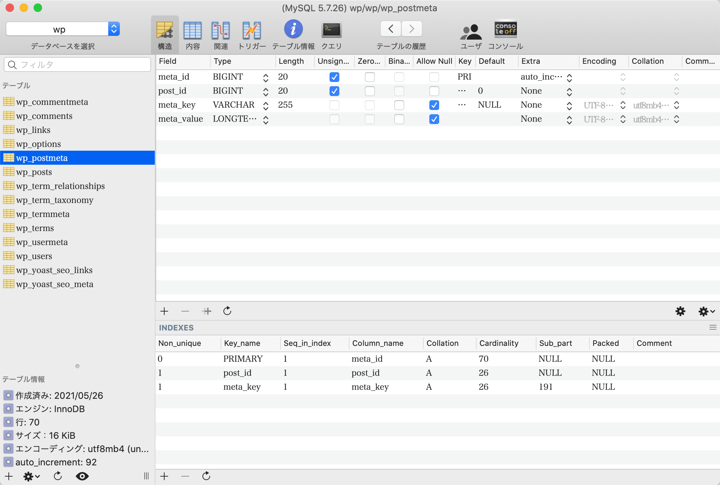Select the wp_posts table
Viewport: 720px width, 485px height.
click(34, 172)
